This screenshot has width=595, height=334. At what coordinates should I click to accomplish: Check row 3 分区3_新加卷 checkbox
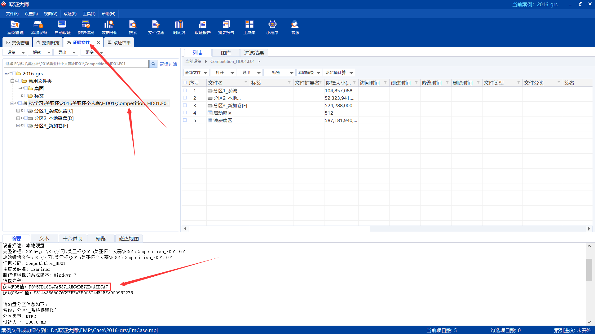[x=185, y=105]
